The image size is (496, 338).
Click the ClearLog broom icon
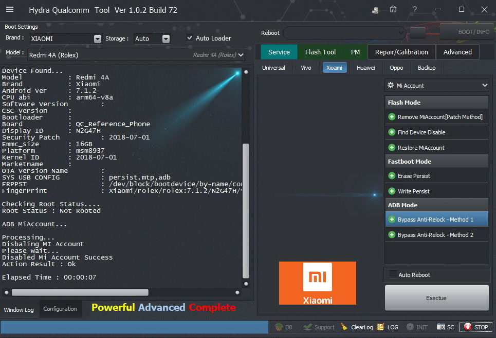[344, 327]
